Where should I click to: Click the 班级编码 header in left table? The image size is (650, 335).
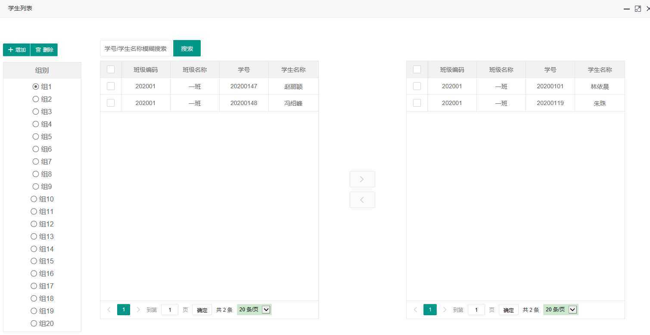[146, 69]
